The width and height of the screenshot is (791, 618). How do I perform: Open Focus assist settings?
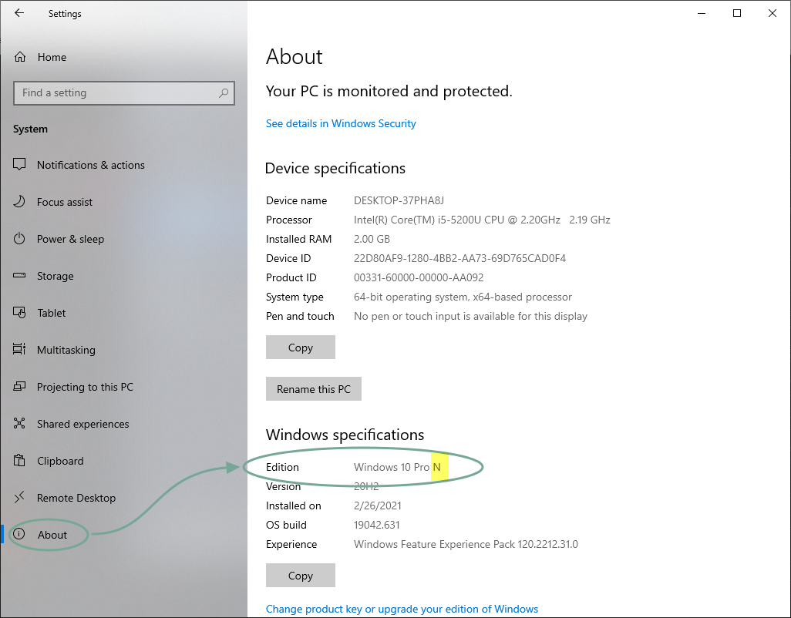(123, 202)
